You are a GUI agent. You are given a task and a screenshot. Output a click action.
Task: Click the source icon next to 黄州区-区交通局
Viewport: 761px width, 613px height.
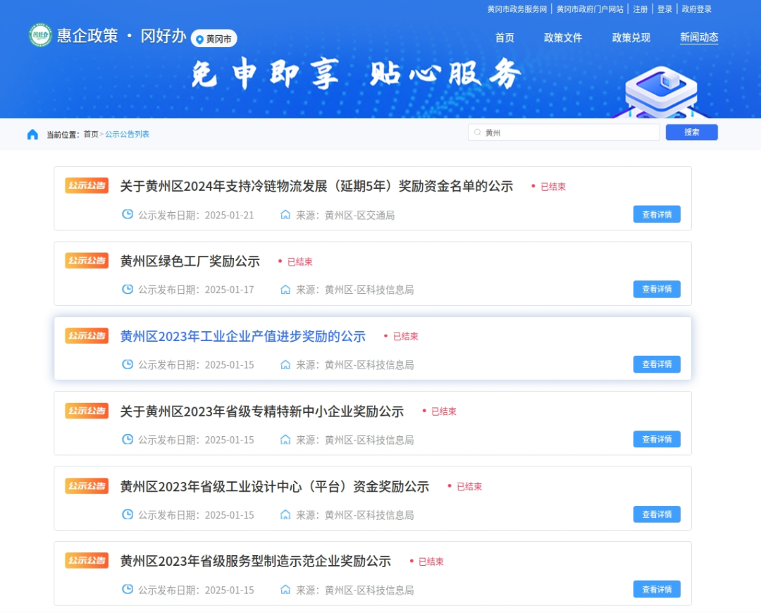285,214
